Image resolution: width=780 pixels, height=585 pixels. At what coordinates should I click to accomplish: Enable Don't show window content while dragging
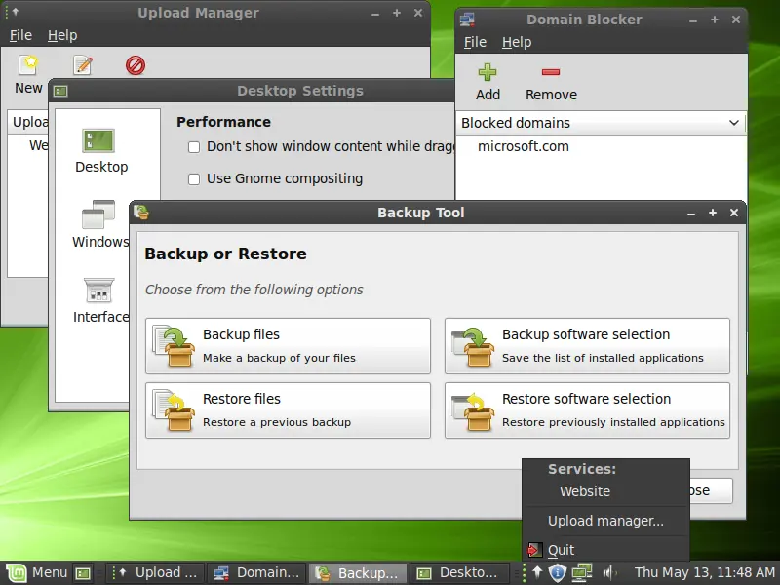click(x=194, y=147)
